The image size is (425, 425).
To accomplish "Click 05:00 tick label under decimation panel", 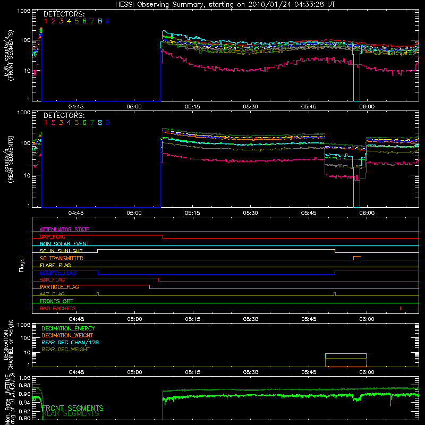I will [134, 372].
